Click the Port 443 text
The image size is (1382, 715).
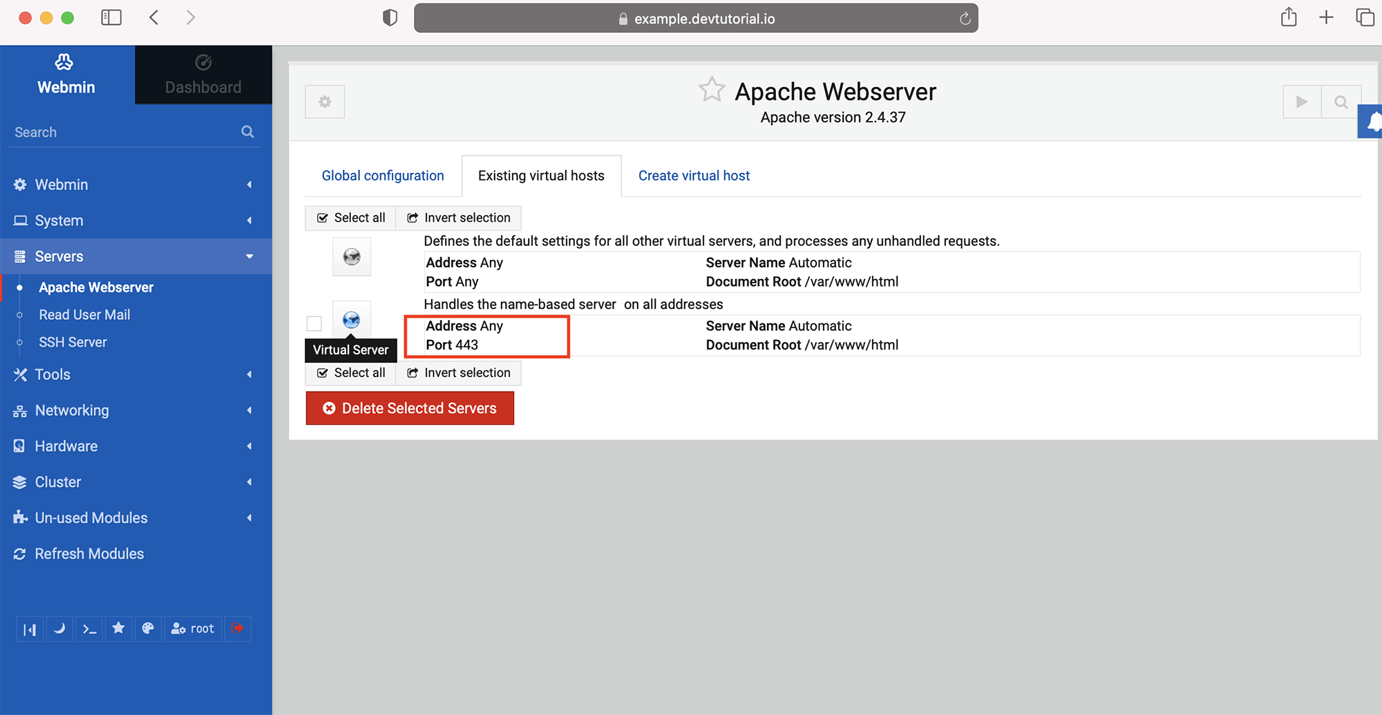click(x=452, y=345)
